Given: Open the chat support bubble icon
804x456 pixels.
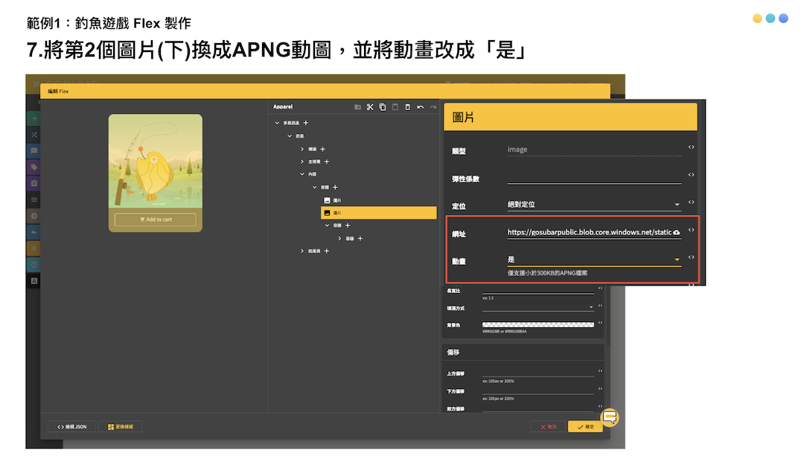Looking at the screenshot, I should tap(610, 417).
